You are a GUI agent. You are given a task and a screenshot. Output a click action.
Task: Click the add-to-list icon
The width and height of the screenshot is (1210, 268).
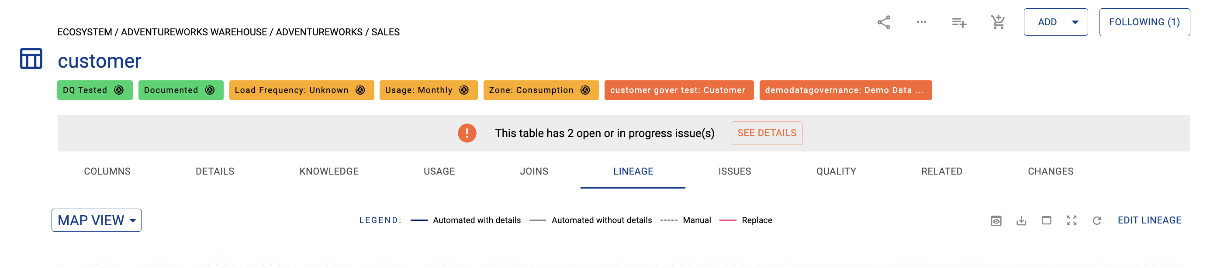pos(959,22)
